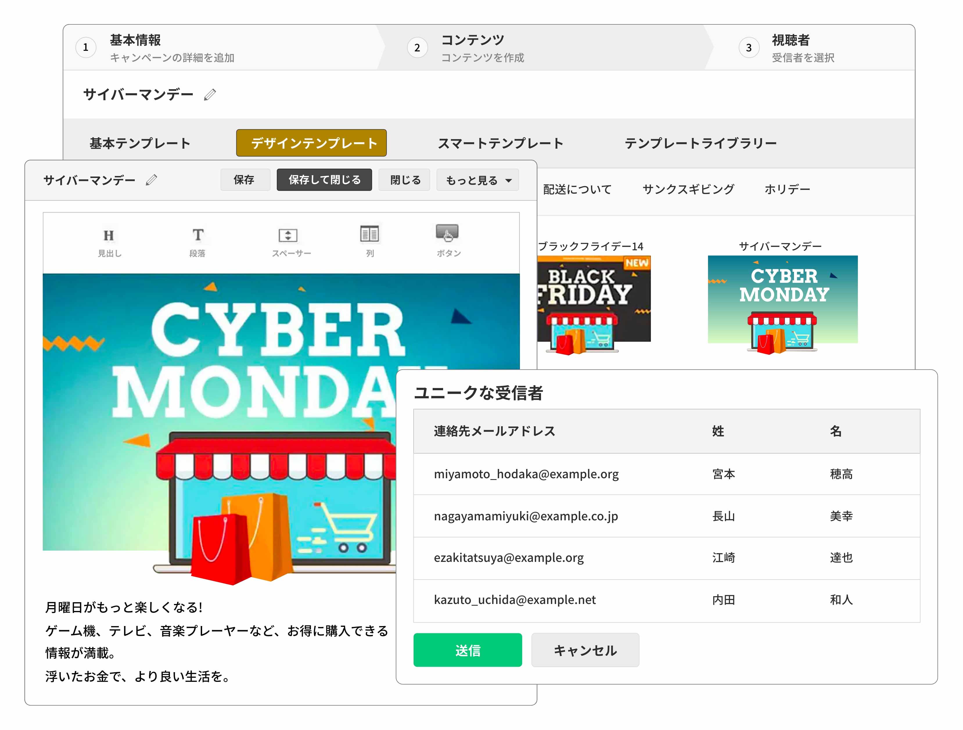The image size is (963, 730).
Task: Click pencil icon next to campaign name
Action: click(210, 94)
